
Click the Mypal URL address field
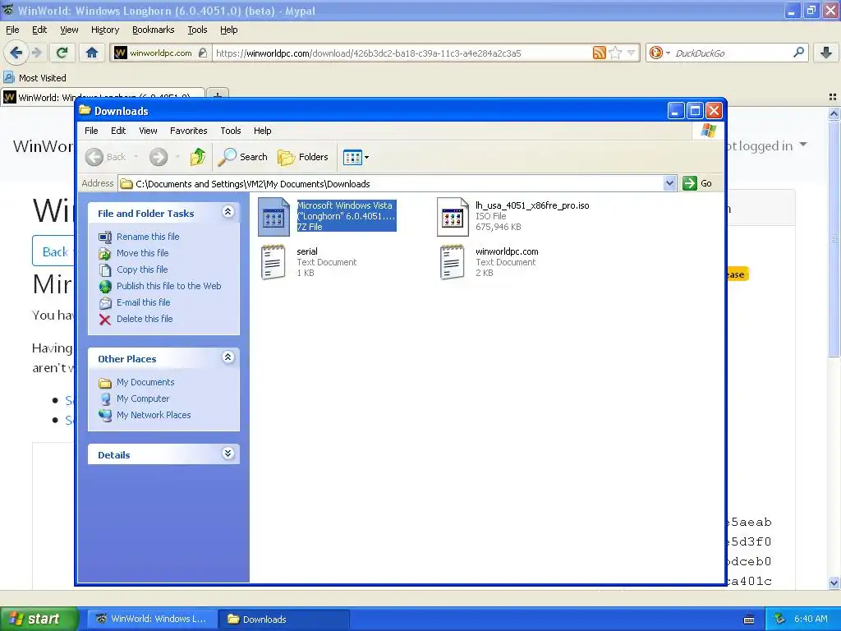pos(401,53)
